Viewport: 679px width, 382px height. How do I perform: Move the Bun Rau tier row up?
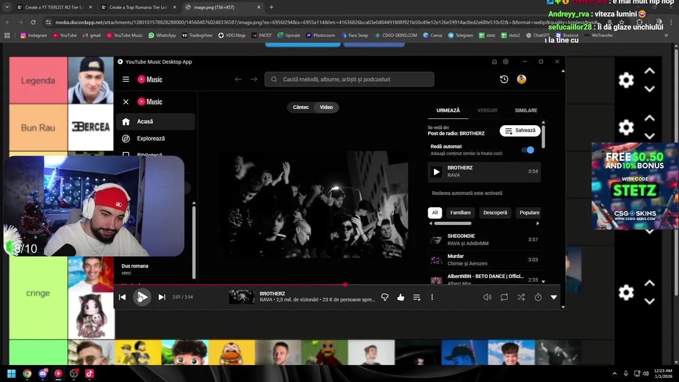tap(649, 118)
